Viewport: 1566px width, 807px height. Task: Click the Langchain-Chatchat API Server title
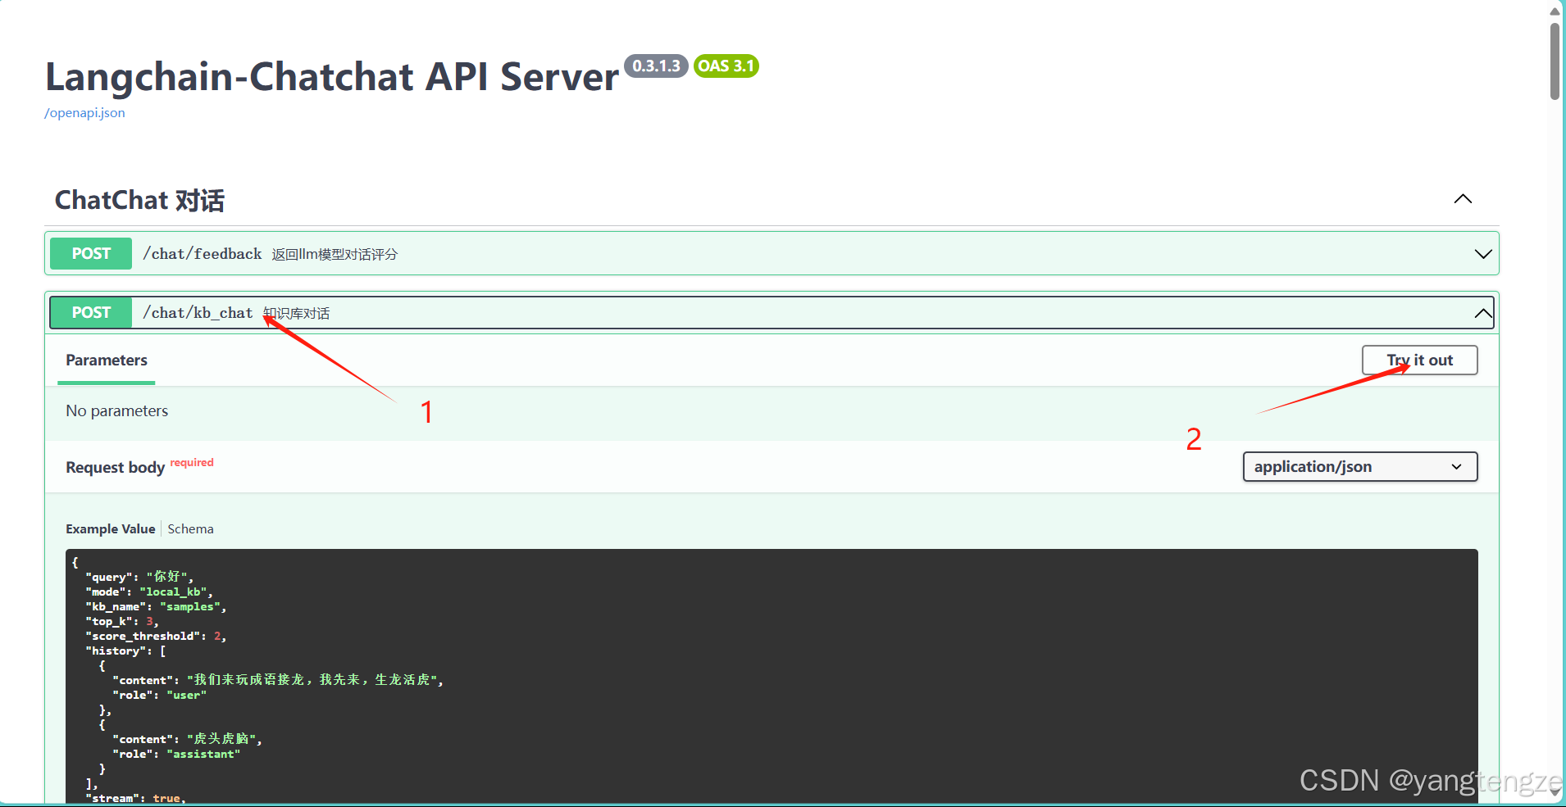pos(332,77)
